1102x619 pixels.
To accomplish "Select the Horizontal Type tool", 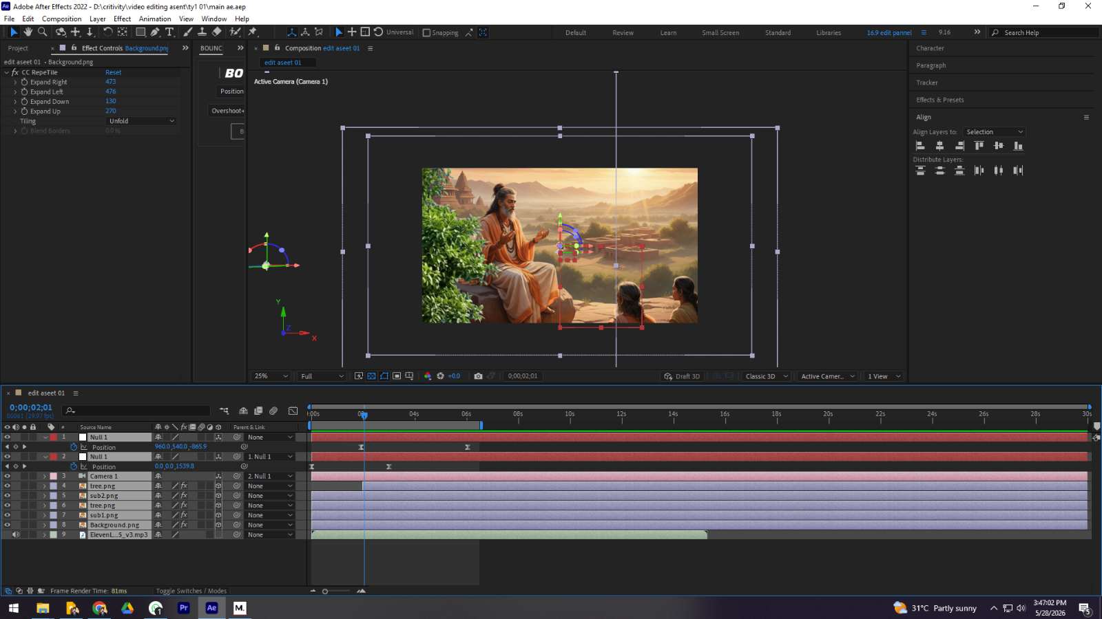I will (x=169, y=32).
